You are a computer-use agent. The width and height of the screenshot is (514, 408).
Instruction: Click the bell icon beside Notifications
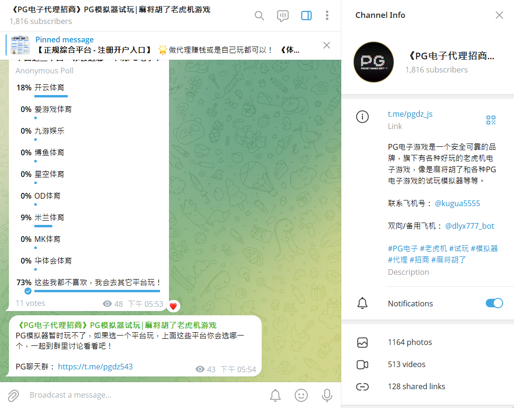[x=362, y=303]
